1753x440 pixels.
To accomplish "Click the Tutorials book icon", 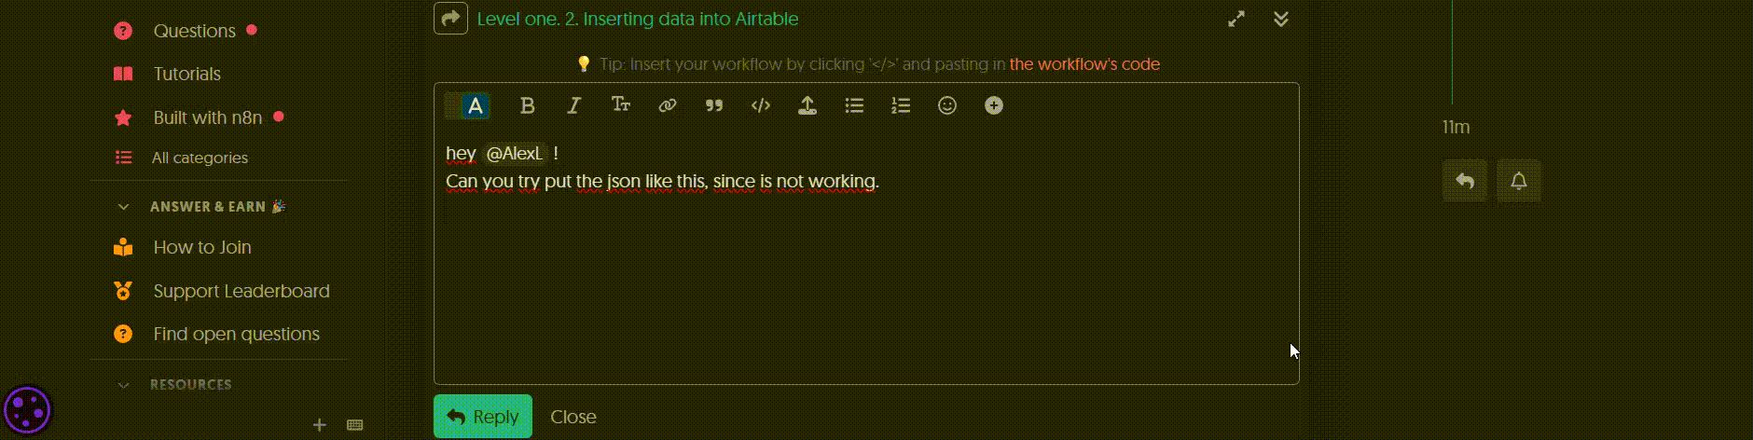I will pyautogui.click(x=123, y=74).
